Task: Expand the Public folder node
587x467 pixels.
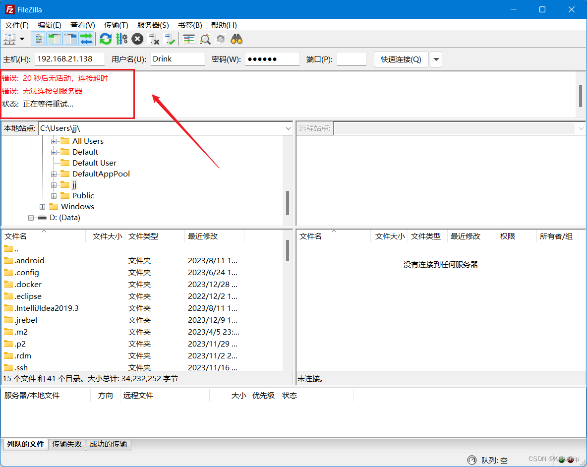Action: 54,196
